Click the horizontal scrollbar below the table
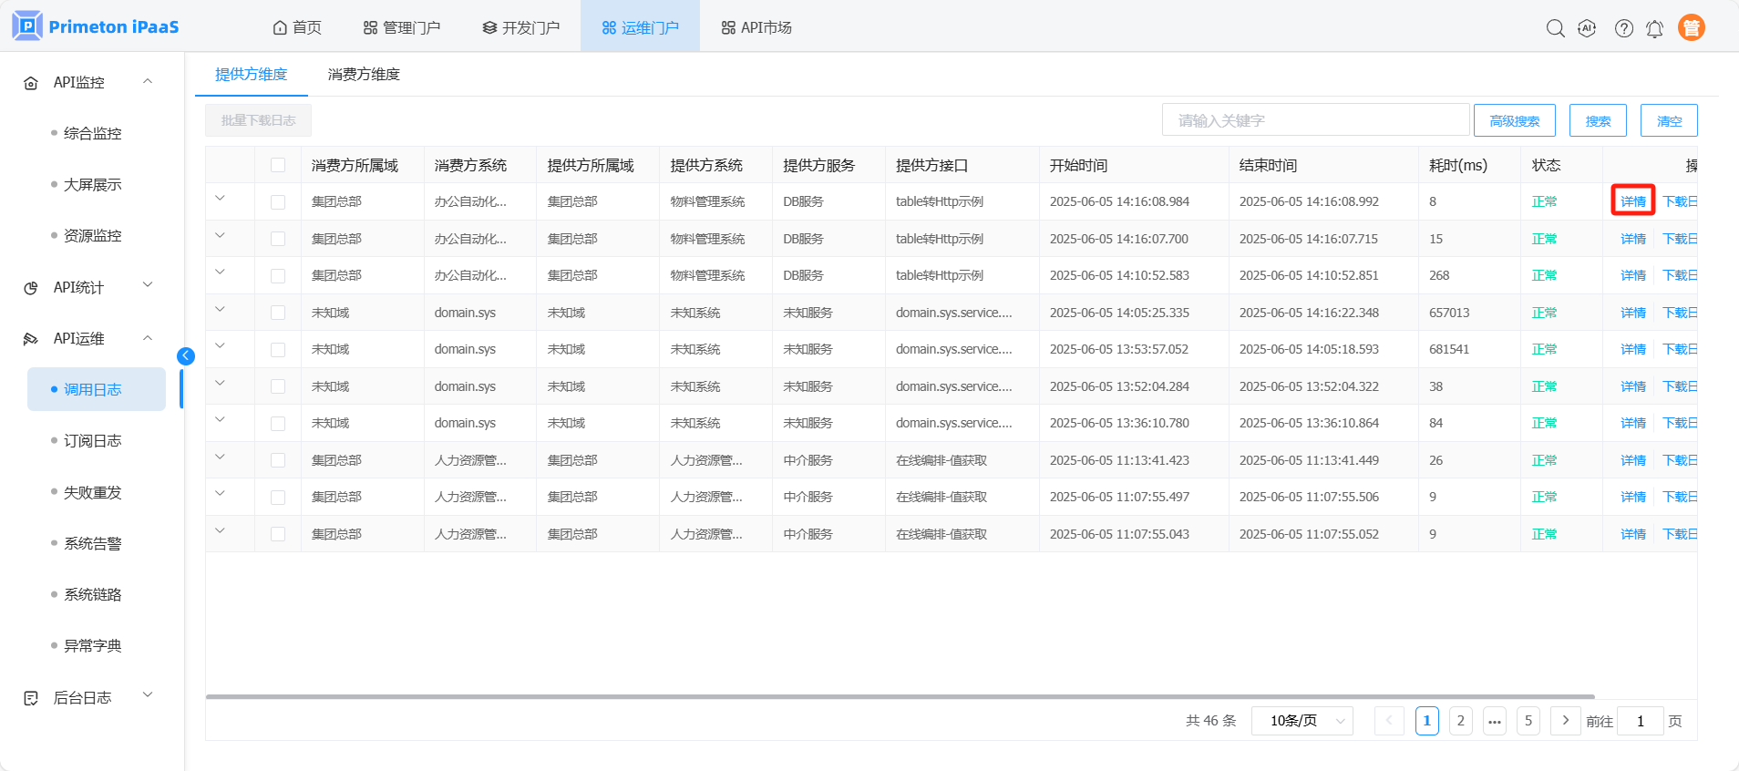This screenshot has width=1739, height=771. [900, 696]
